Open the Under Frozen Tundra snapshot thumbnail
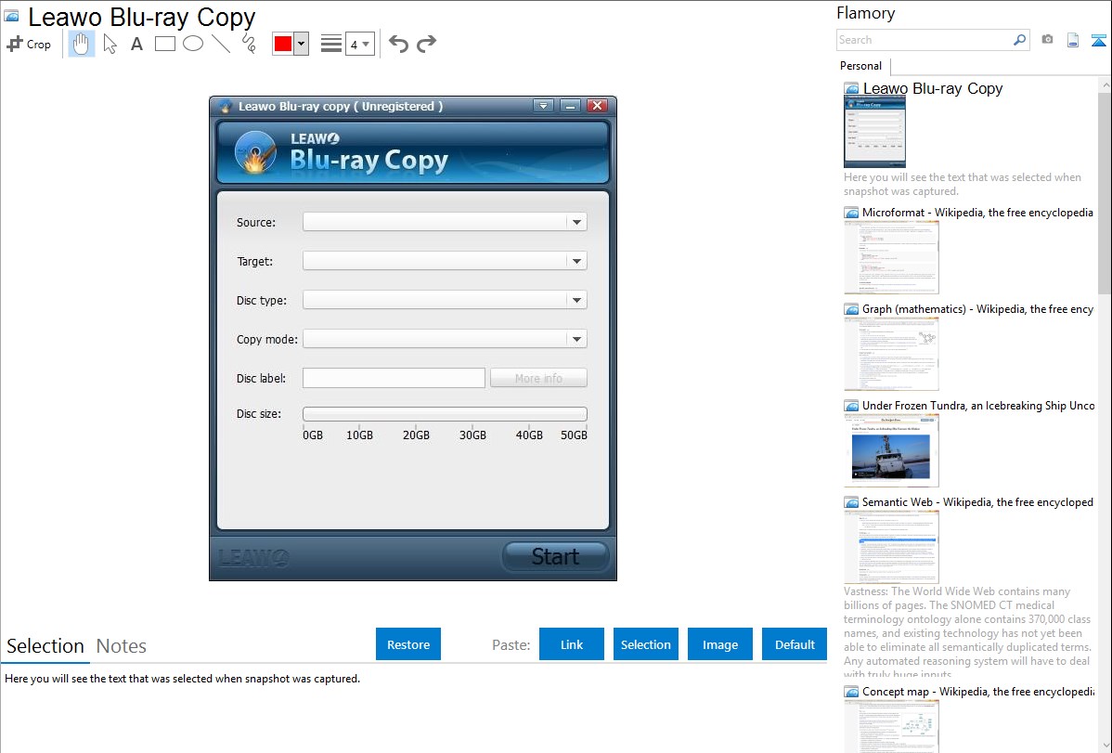1112x753 pixels. point(891,450)
